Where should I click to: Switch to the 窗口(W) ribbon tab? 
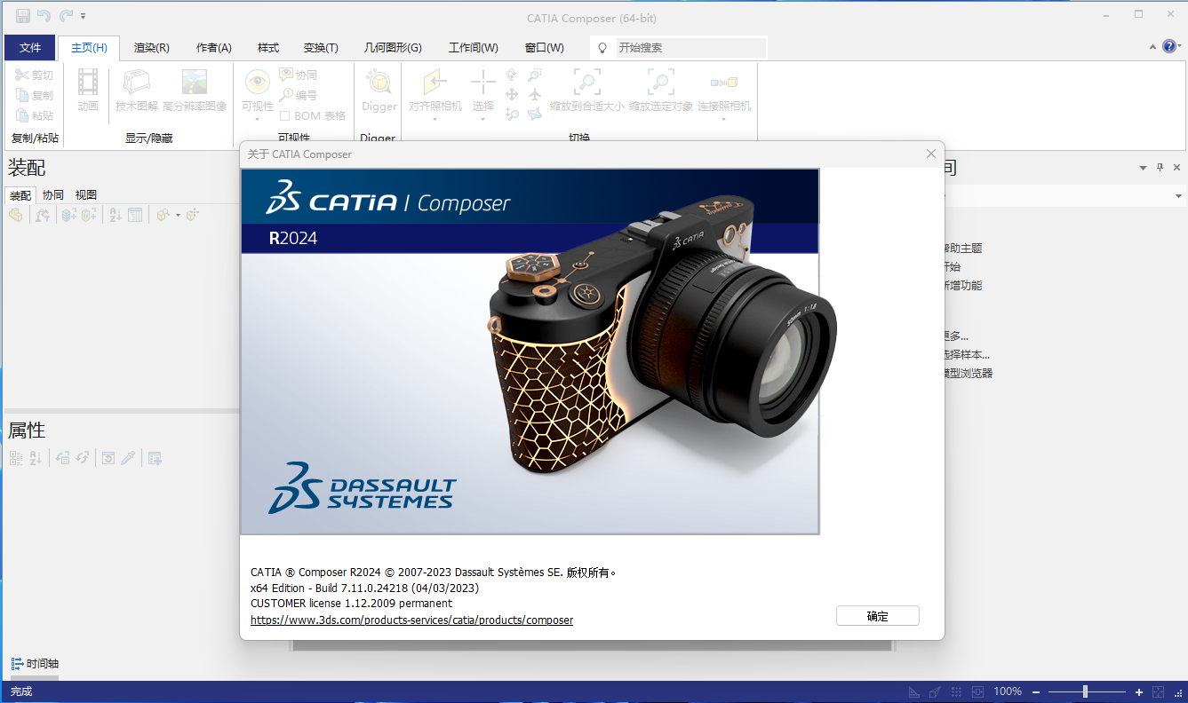click(x=545, y=48)
